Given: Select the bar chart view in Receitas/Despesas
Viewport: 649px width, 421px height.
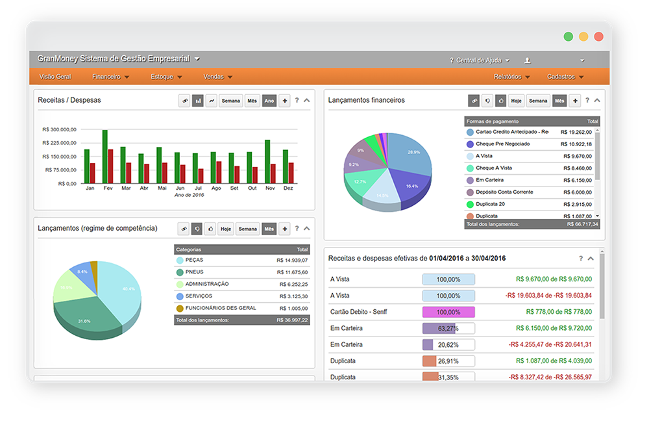Looking at the screenshot, I should point(198,101).
